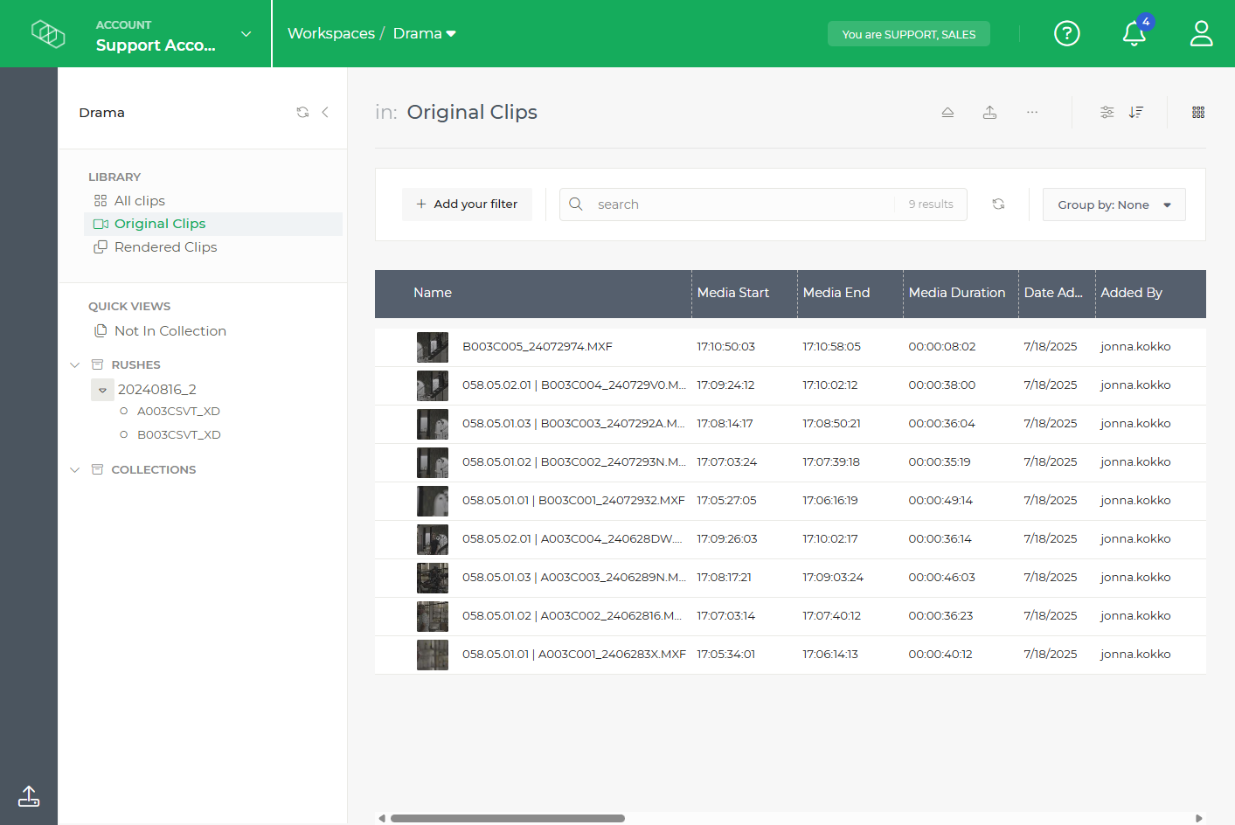The width and height of the screenshot is (1235, 825).
Task: Open the Drama workspace switcher arrow
Action: (451, 33)
